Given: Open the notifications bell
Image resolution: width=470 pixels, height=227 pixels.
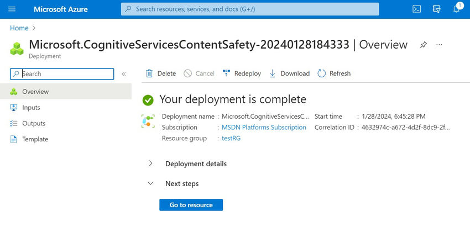Looking at the screenshot, I should click(457, 9).
